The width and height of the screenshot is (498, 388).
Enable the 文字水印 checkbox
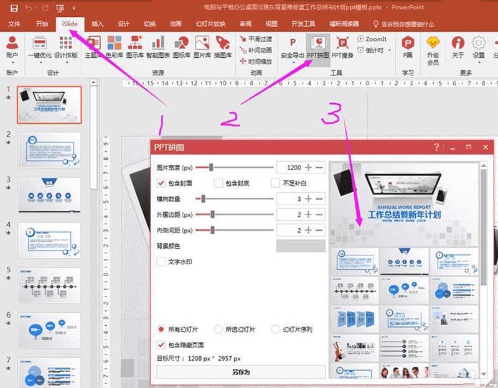click(161, 262)
